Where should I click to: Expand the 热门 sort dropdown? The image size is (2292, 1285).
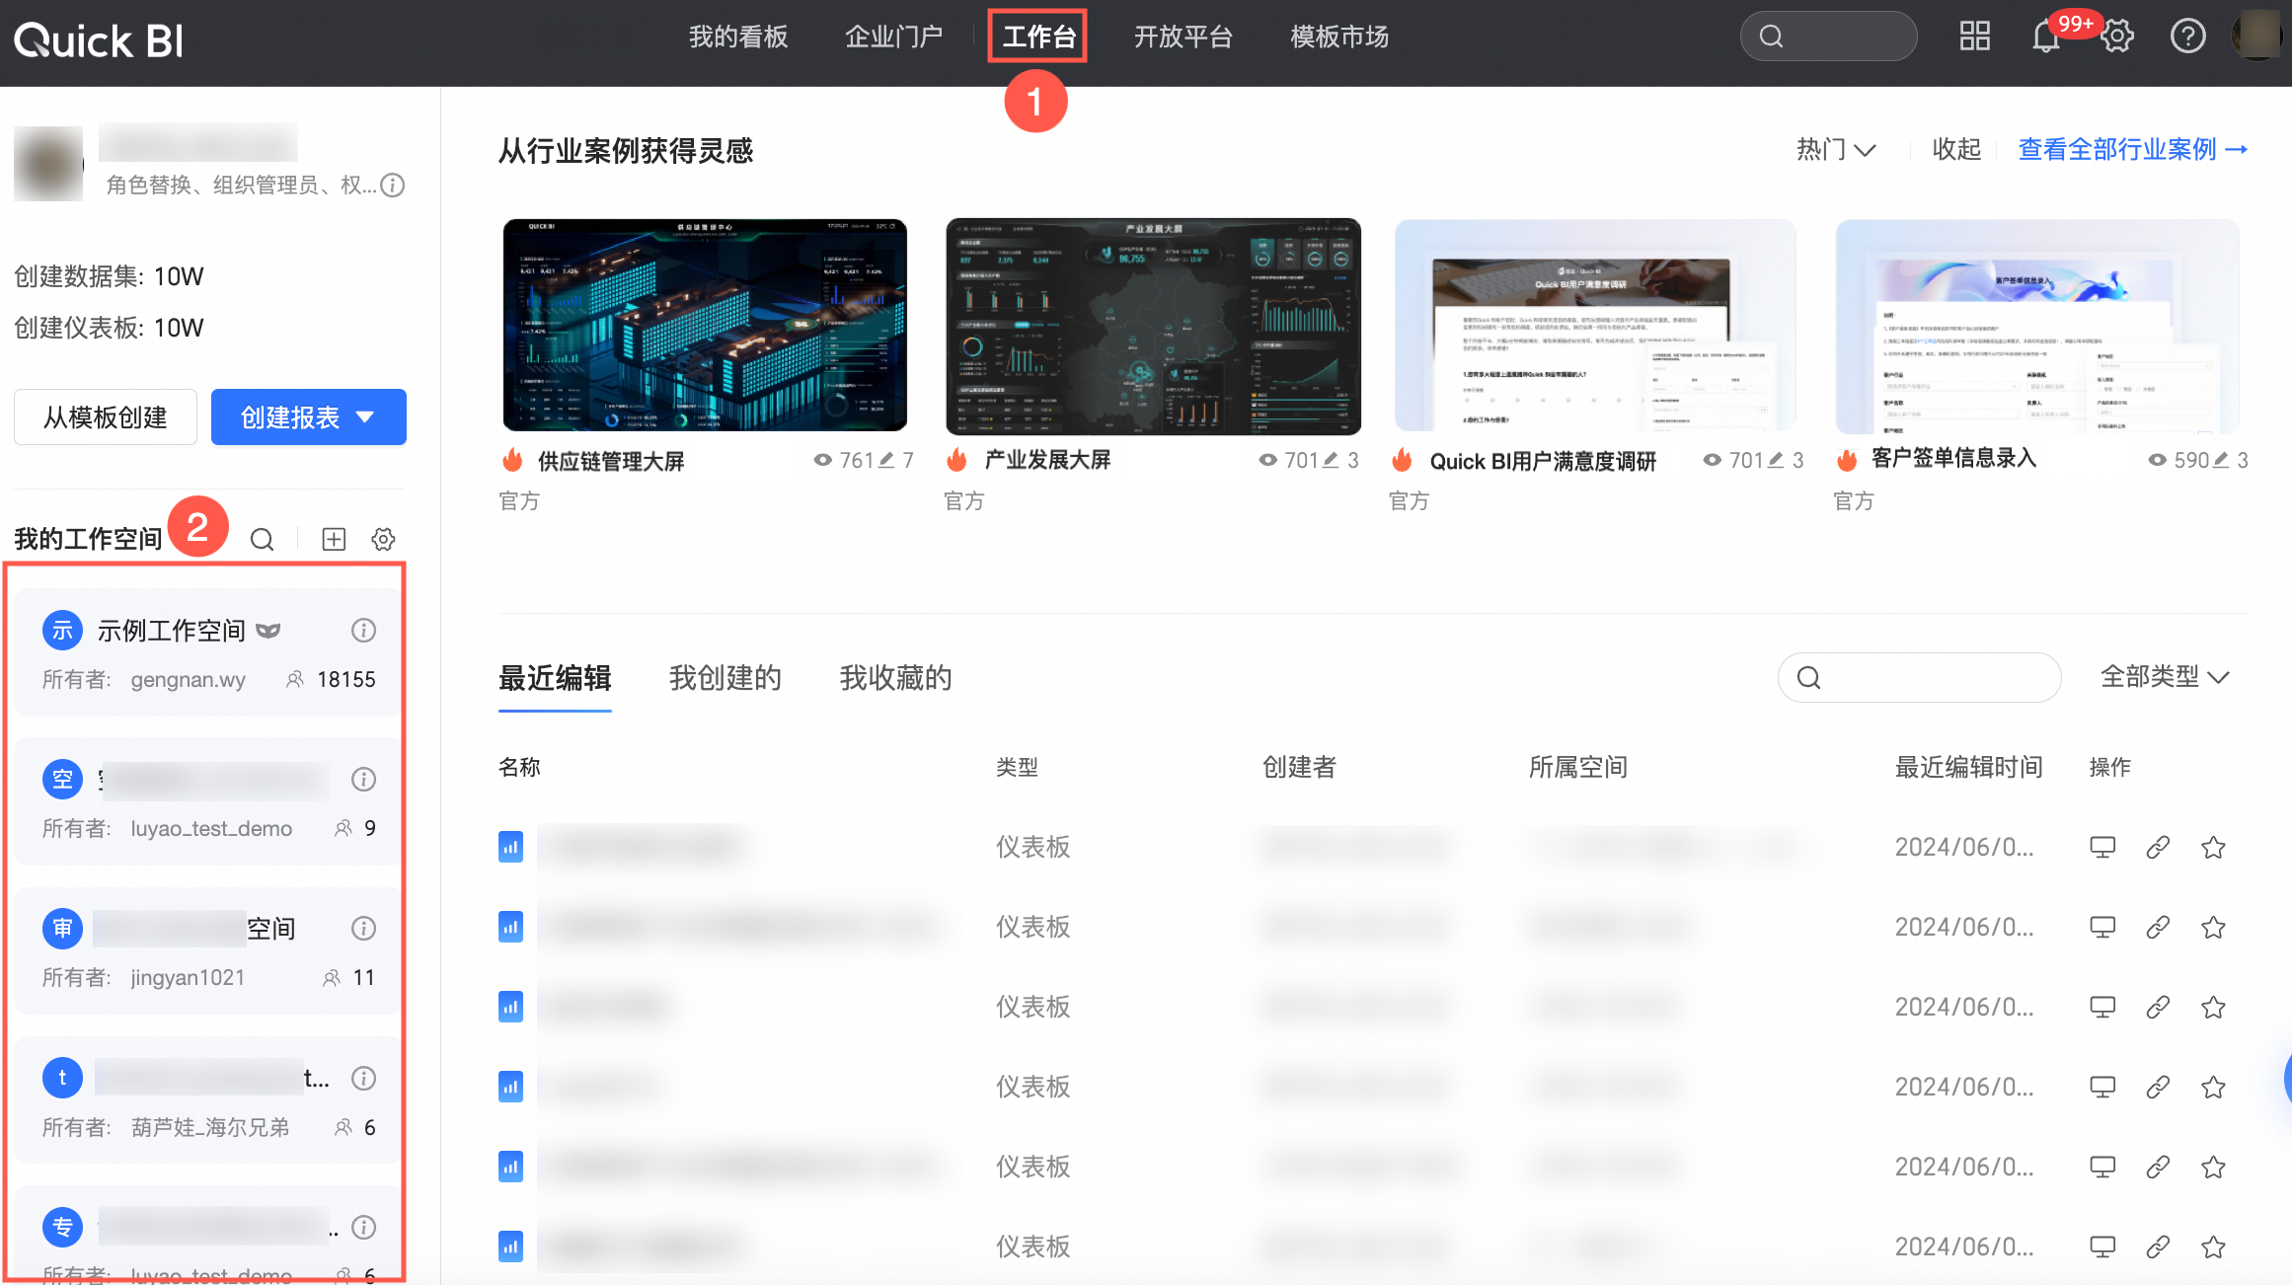(1835, 149)
